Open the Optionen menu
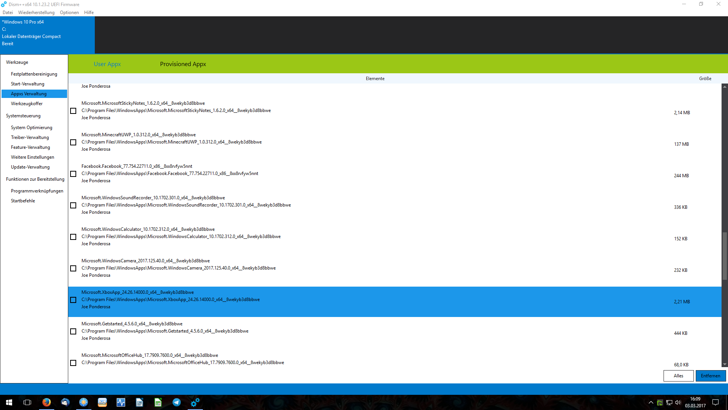 (69, 13)
